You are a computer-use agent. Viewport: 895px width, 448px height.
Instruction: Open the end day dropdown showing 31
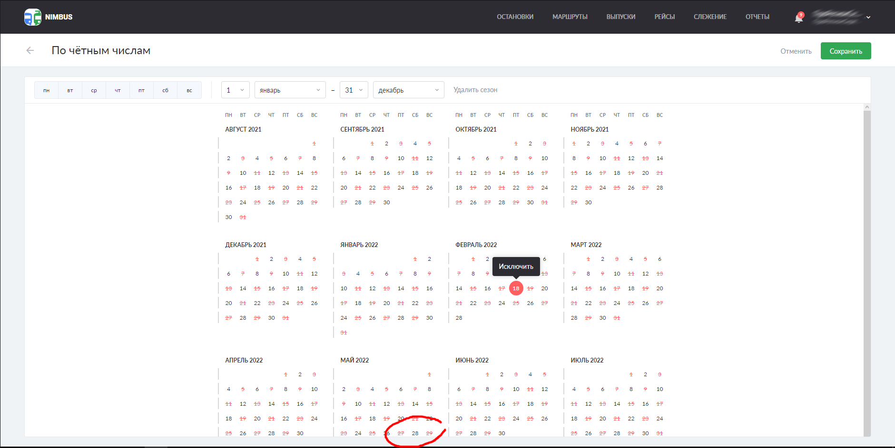click(354, 90)
